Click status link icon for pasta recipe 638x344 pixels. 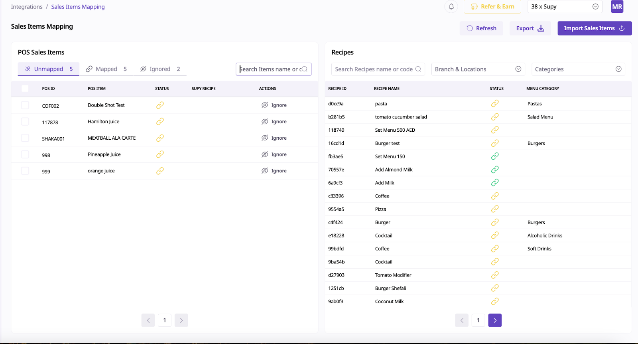pyautogui.click(x=495, y=104)
